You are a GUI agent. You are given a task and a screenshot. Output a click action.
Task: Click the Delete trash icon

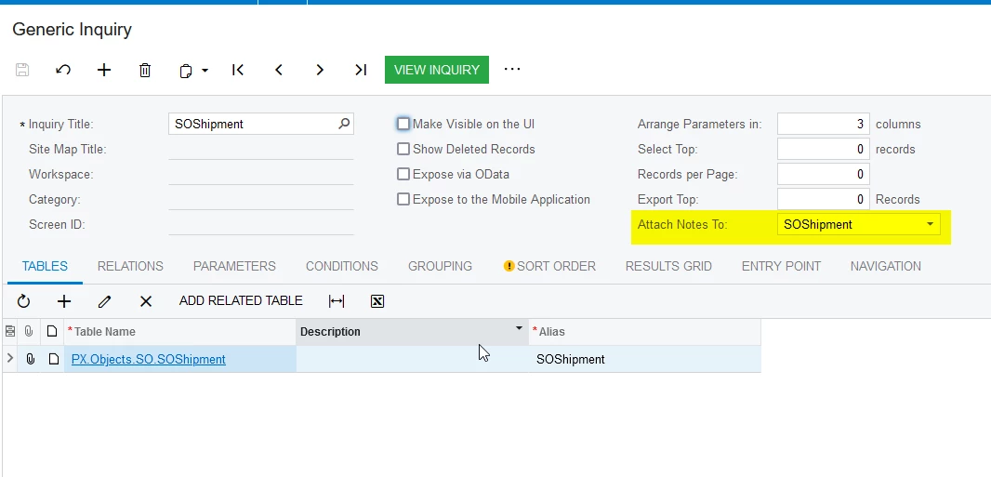pos(145,70)
